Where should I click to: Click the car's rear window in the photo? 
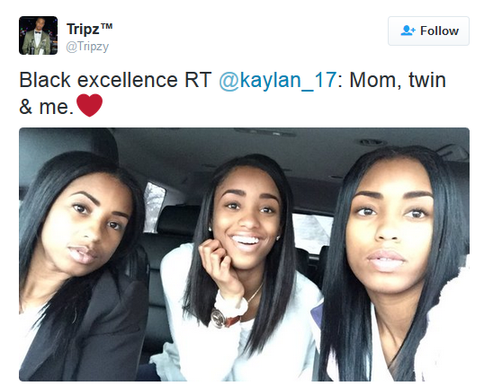click(312, 232)
